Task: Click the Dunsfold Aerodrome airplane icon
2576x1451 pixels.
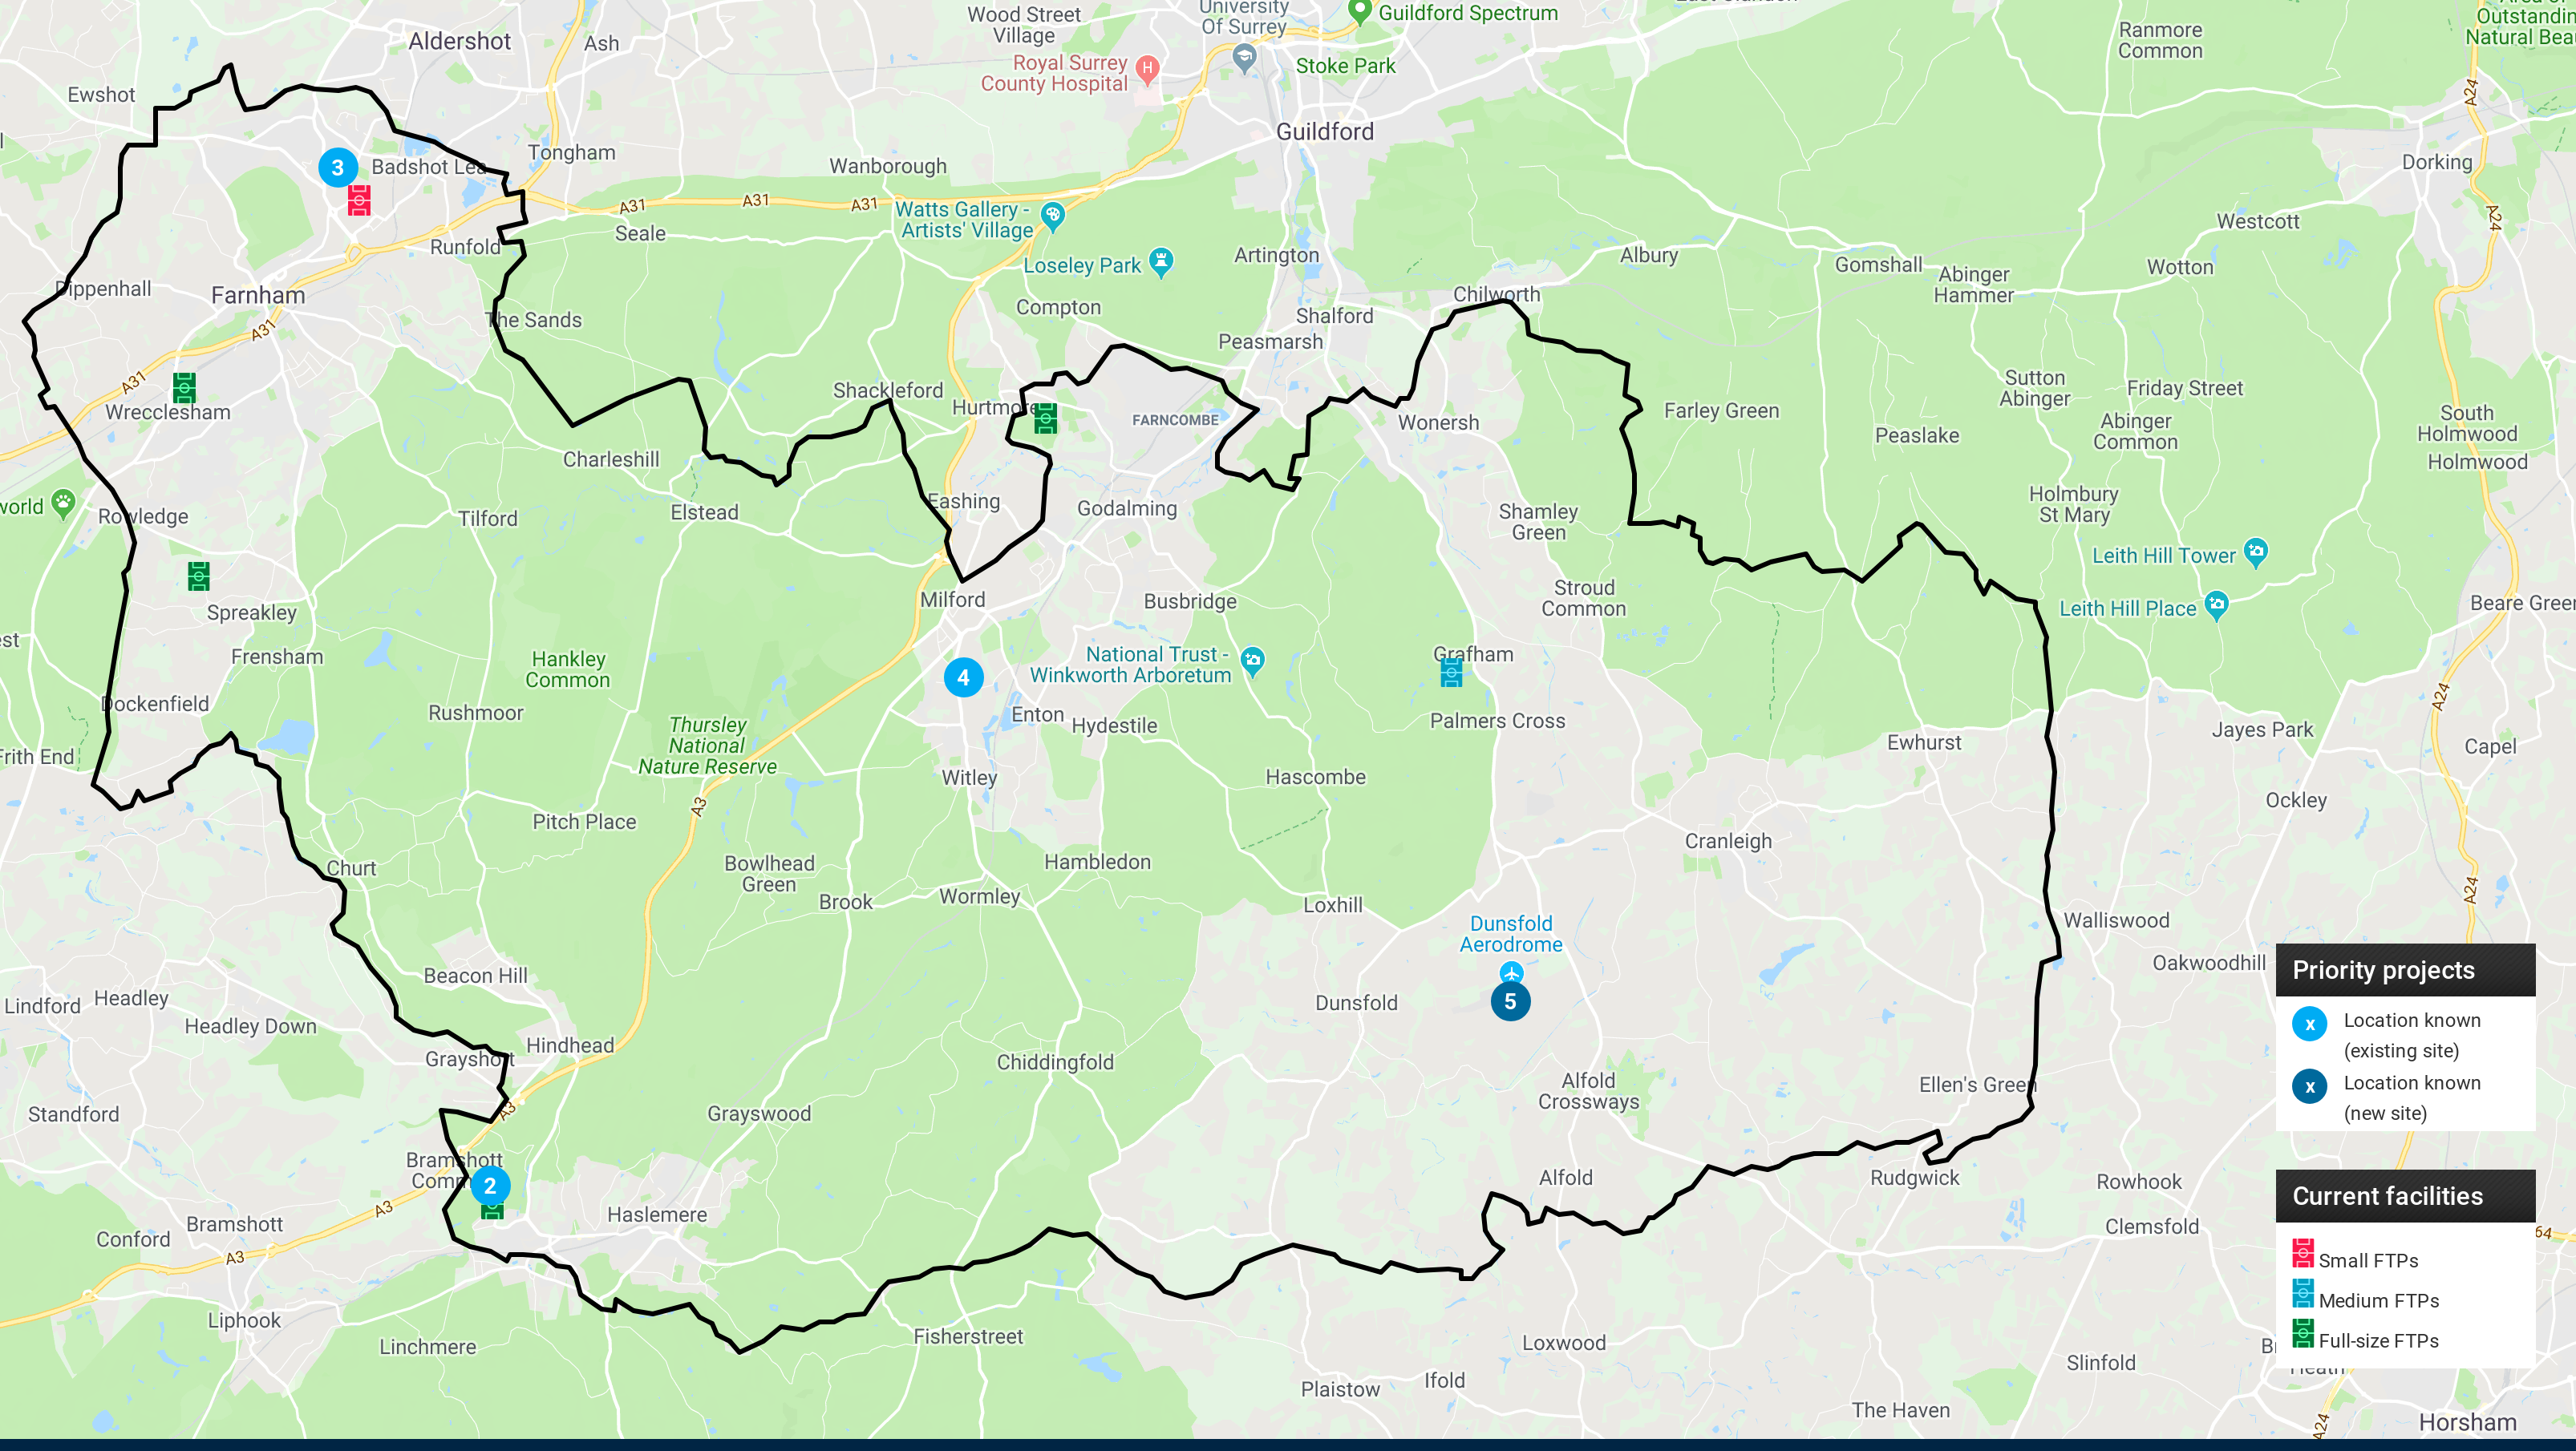Action: coord(1511,972)
